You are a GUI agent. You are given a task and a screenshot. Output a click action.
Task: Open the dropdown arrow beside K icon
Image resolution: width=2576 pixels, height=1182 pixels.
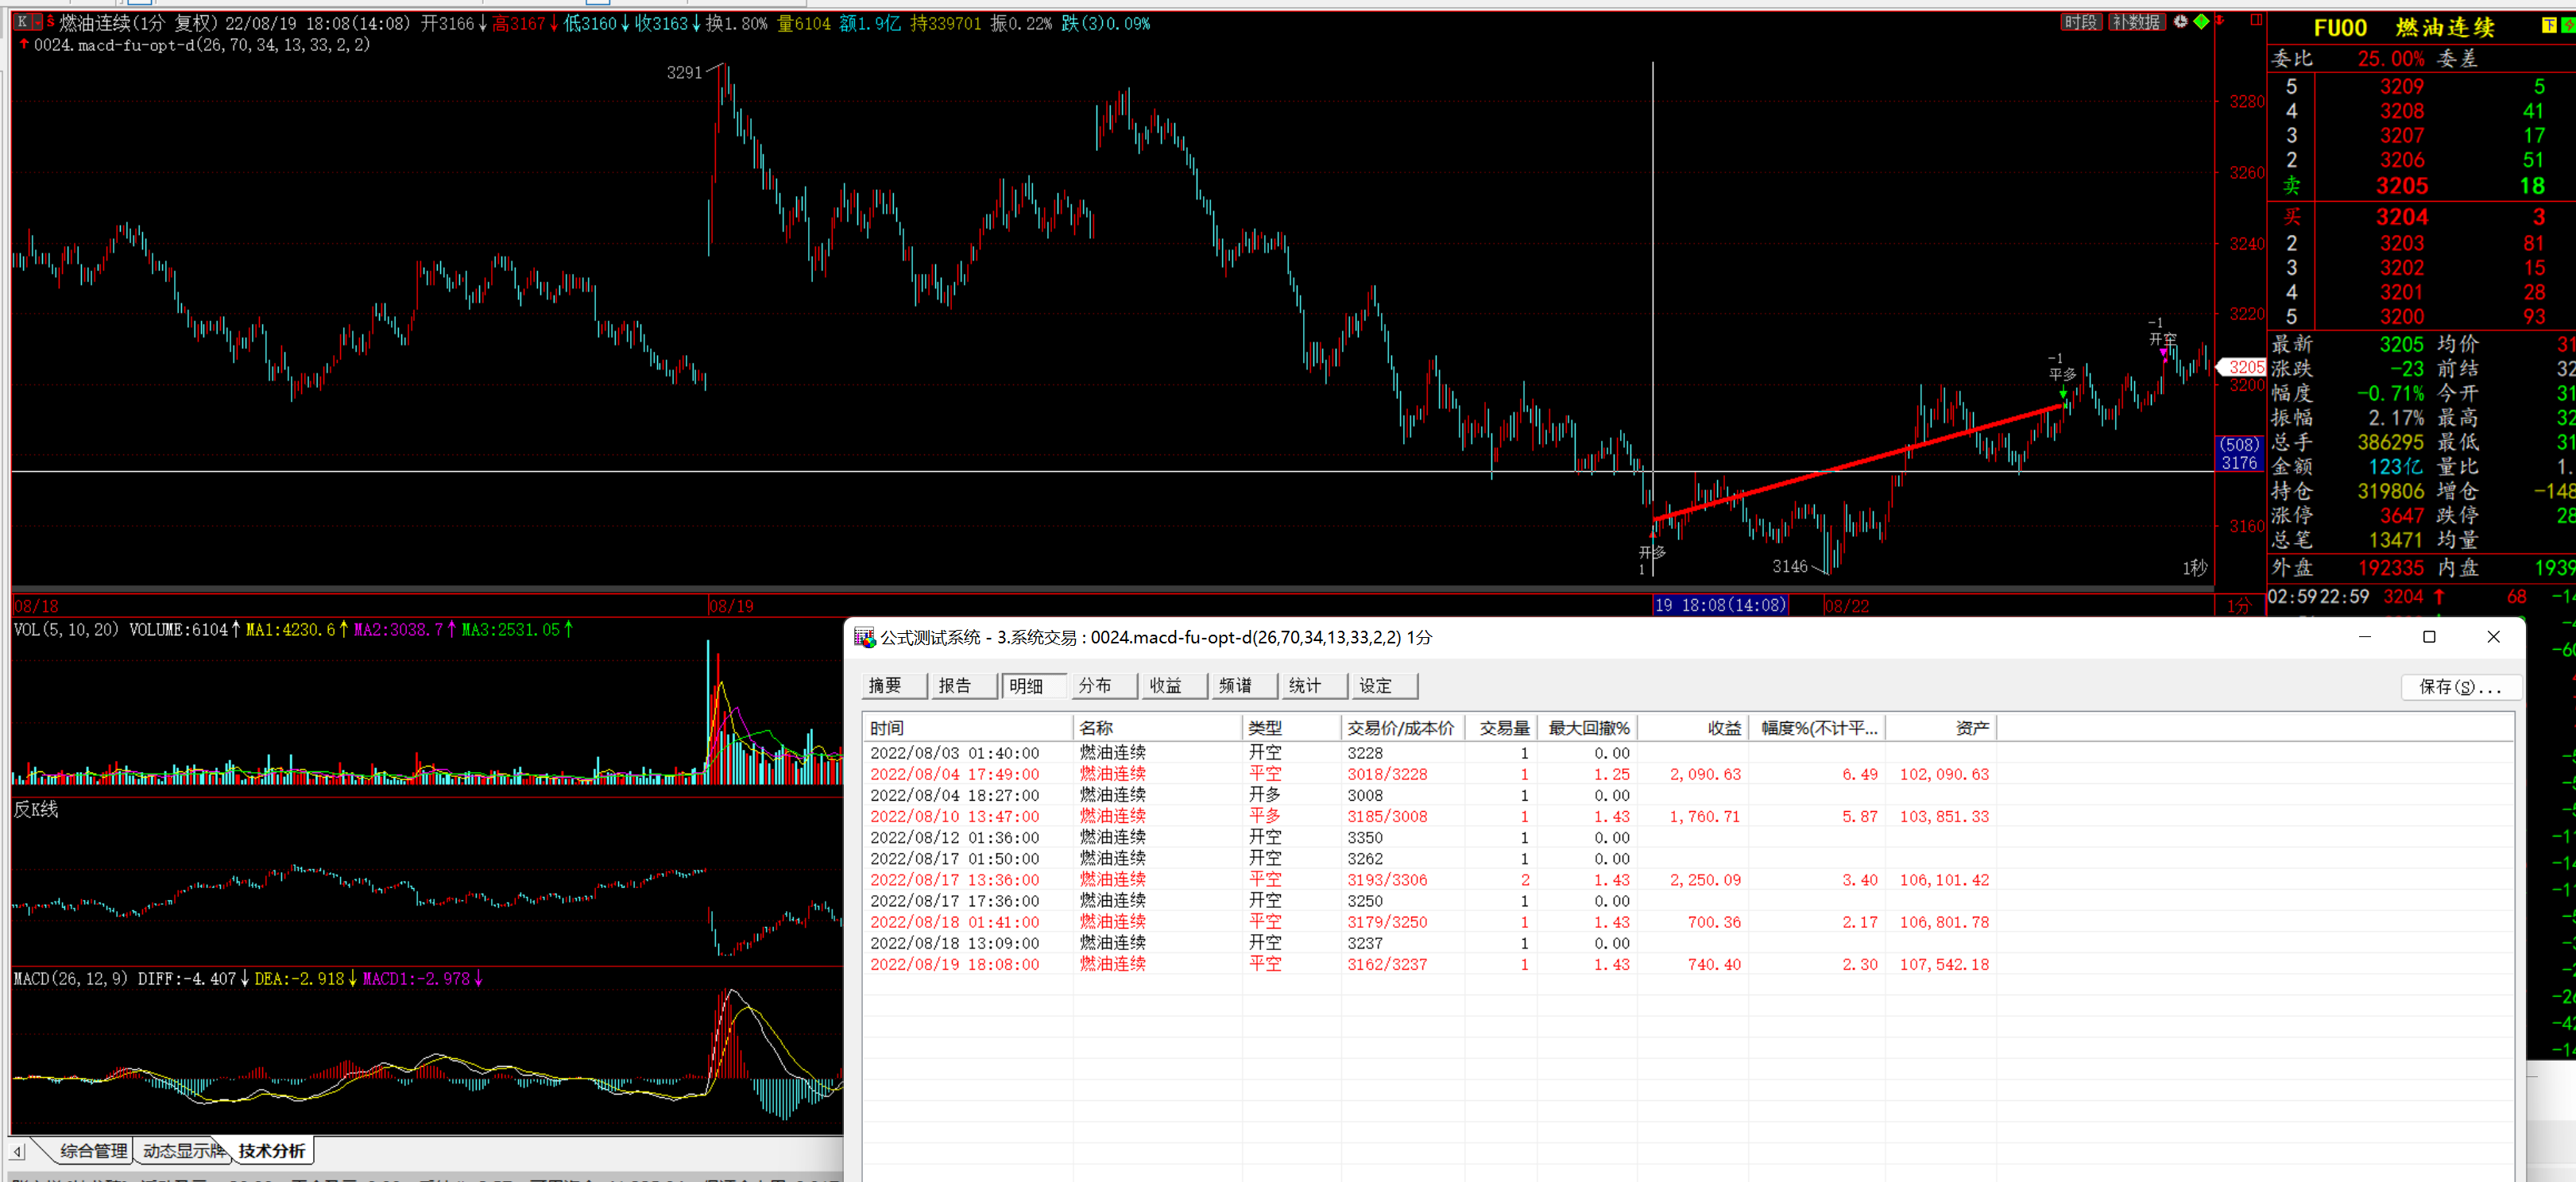(x=37, y=21)
